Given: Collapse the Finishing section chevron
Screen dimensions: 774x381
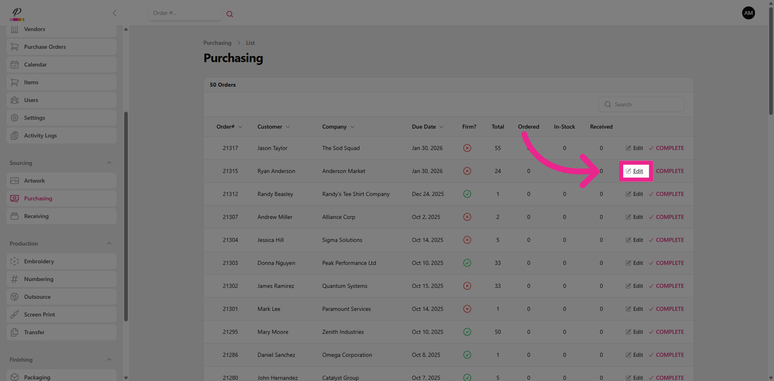Looking at the screenshot, I should pyautogui.click(x=109, y=360).
